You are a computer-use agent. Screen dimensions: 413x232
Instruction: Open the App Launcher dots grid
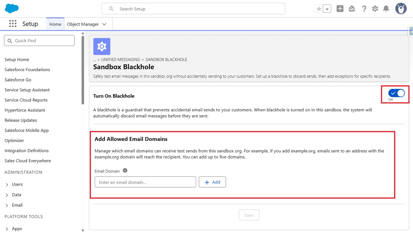[x=13, y=24]
